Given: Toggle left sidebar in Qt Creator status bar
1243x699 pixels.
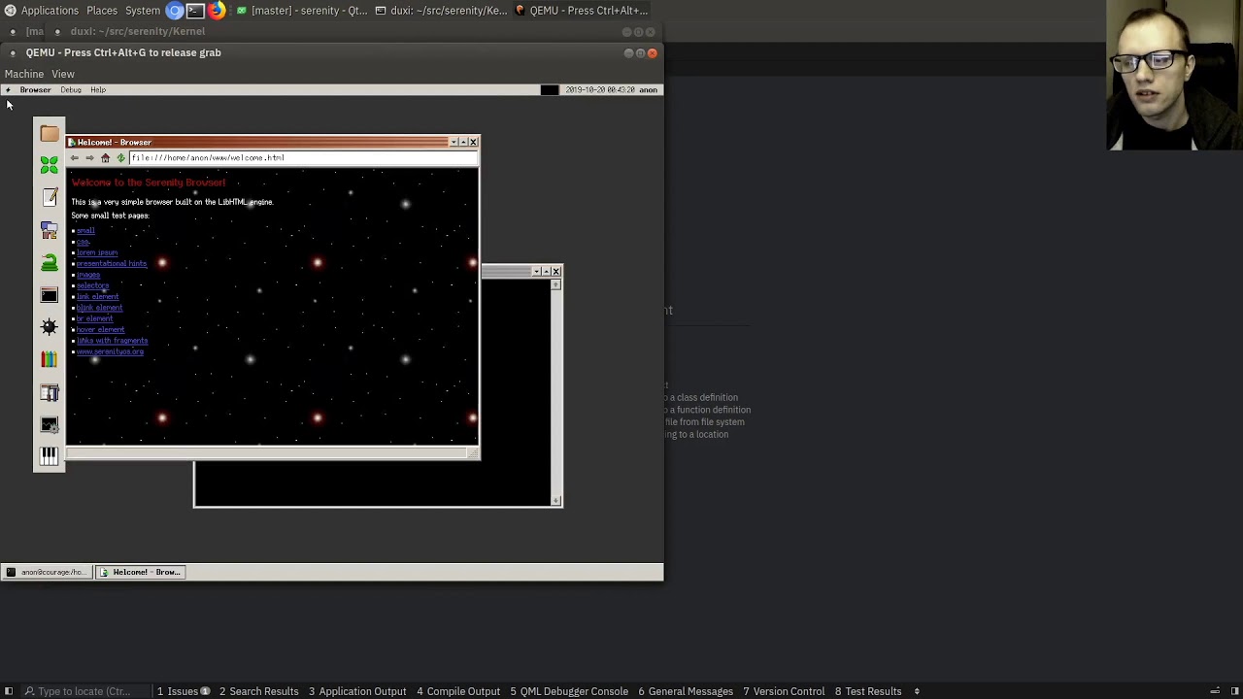Looking at the screenshot, I should (9, 691).
